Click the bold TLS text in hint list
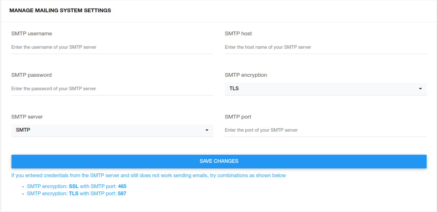Viewport: 437px width, 212px height. tap(74, 193)
